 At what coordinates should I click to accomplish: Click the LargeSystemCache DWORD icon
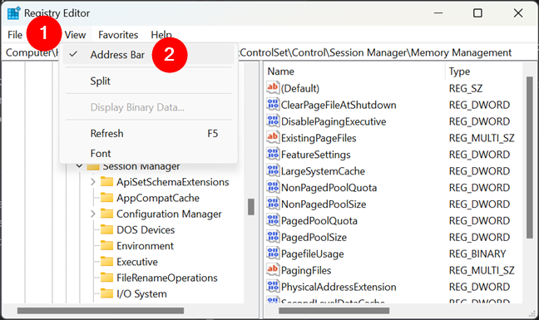273,170
